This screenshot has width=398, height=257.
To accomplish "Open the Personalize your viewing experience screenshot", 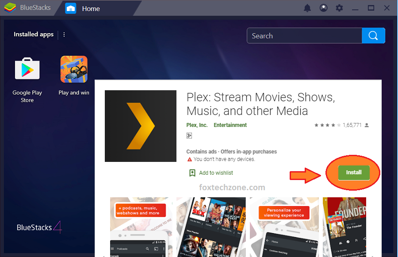I will (284, 227).
